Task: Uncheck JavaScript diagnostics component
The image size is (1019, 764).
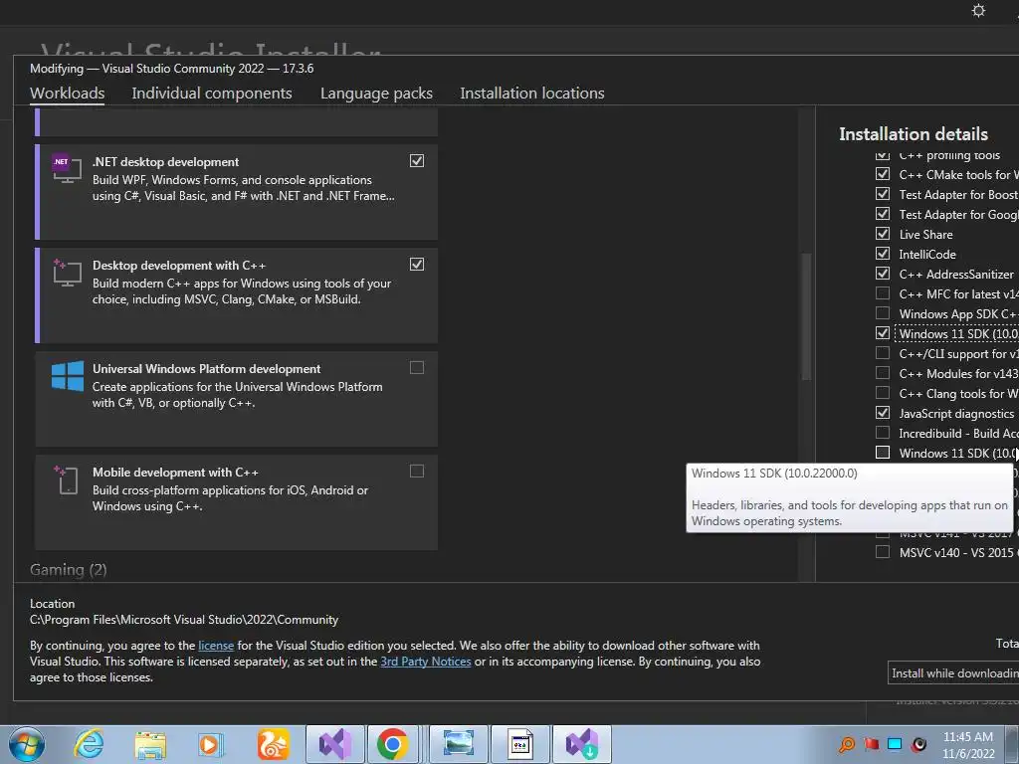Action: (x=883, y=413)
